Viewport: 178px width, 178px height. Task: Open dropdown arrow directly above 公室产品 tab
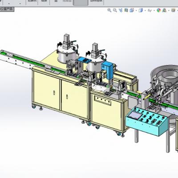tap(9, 4)
